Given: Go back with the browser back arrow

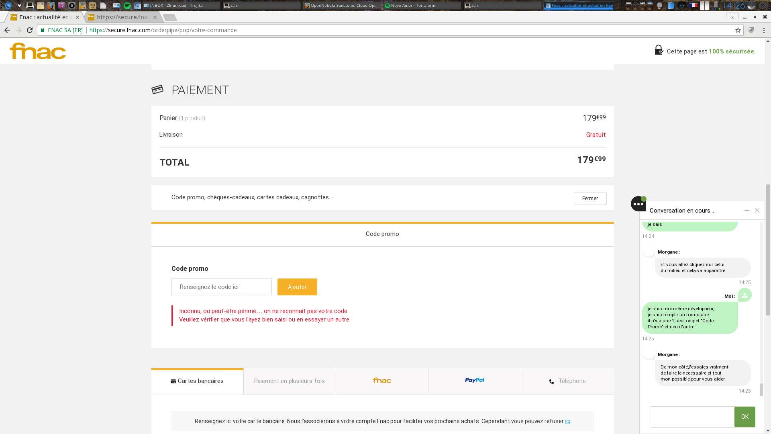Looking at the screenshot, I should click(x=7, y=30).
